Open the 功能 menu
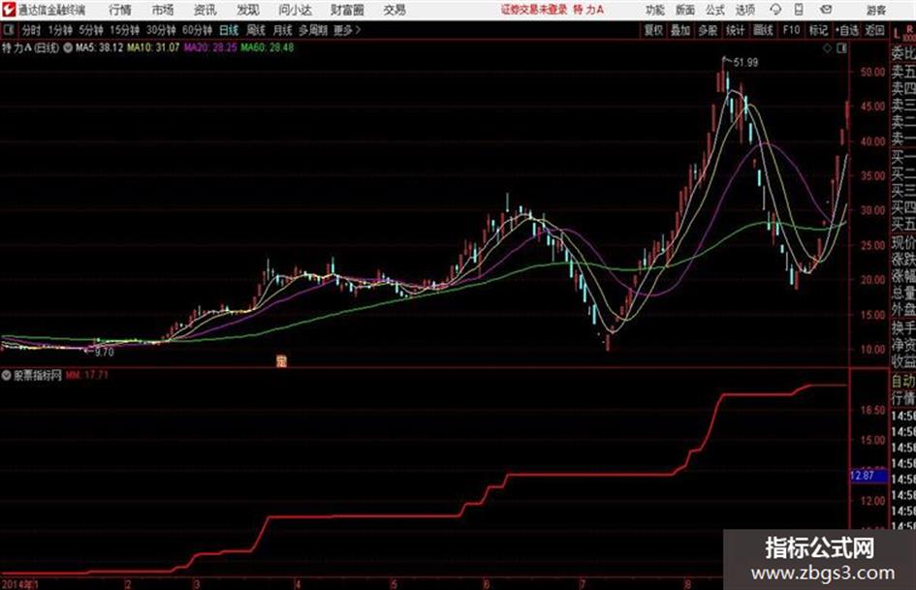Image resolution: width=916 pixels, height=590 pixels. click(x=655, y=10)
